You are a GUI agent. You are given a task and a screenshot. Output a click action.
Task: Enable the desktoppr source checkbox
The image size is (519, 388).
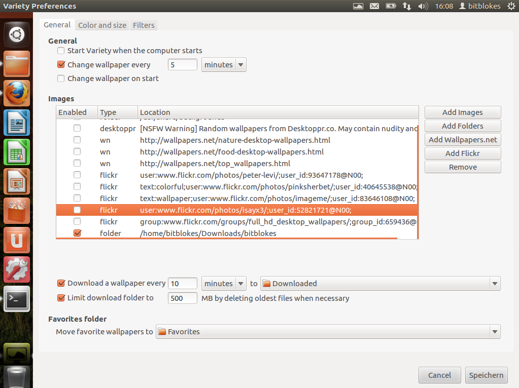click(77, 128)
